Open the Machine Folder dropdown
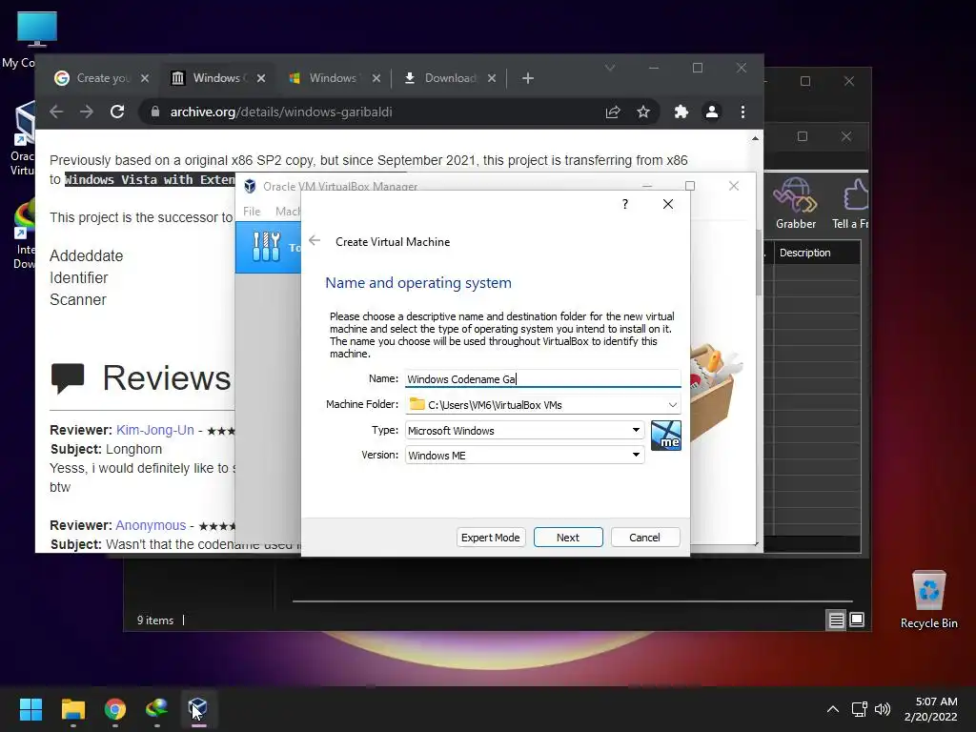976x732 pixels. pyautogui.click(x=673, y=404)
